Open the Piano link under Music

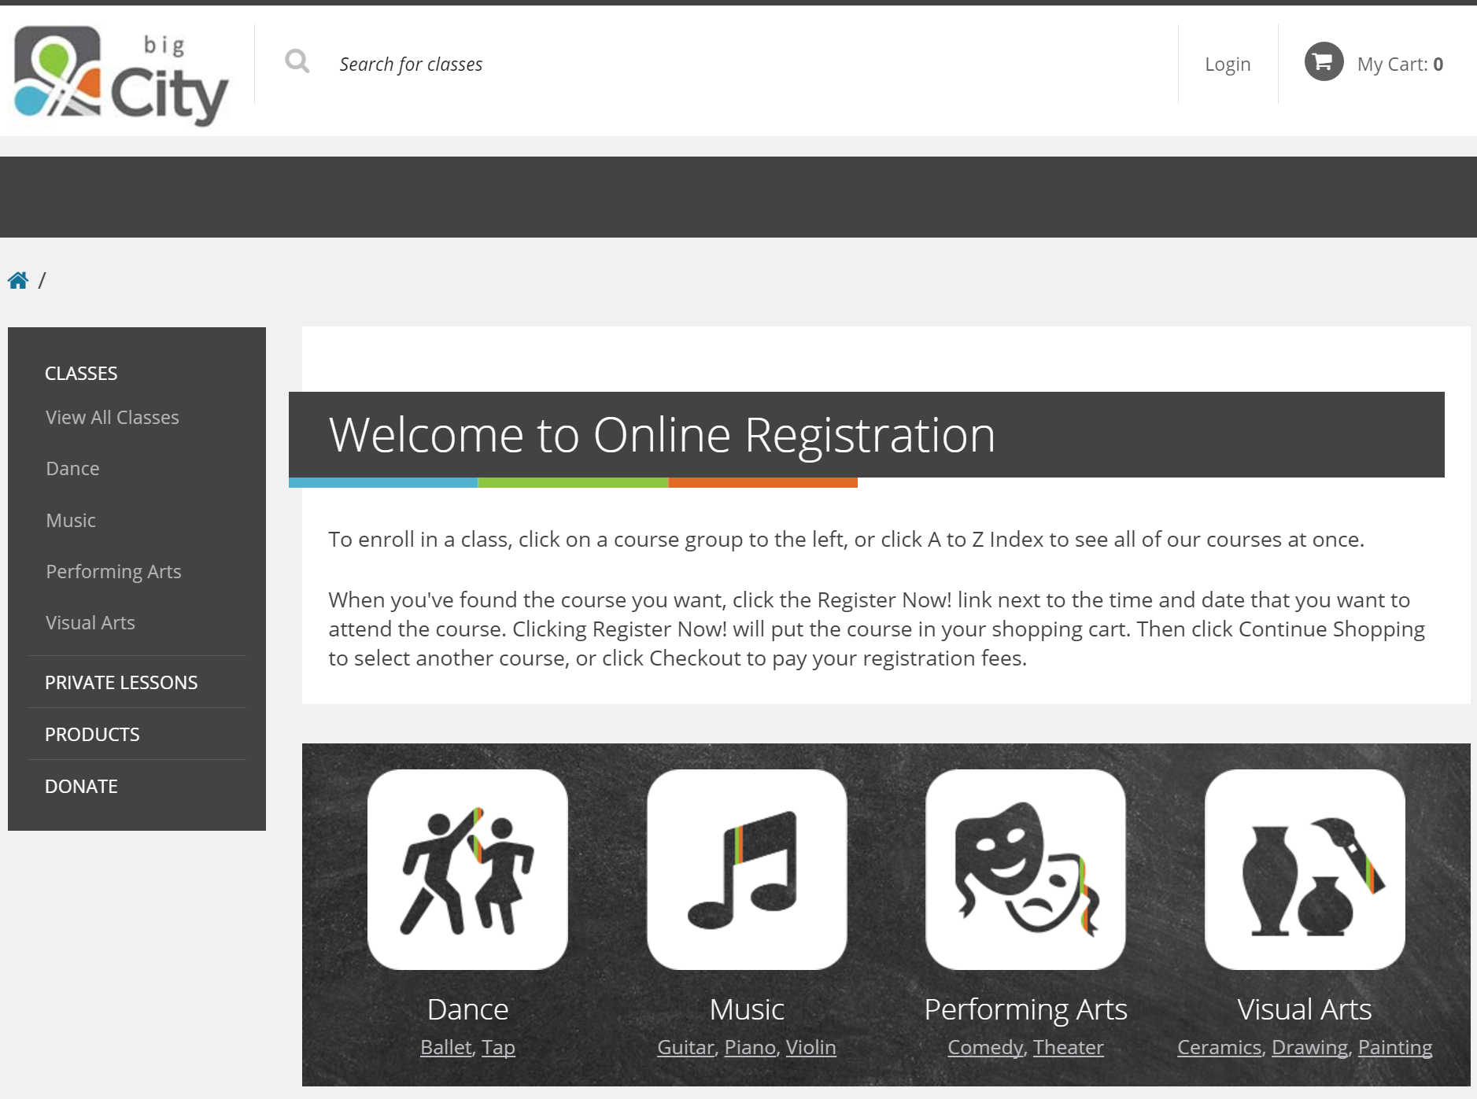tap(750, 1048)
